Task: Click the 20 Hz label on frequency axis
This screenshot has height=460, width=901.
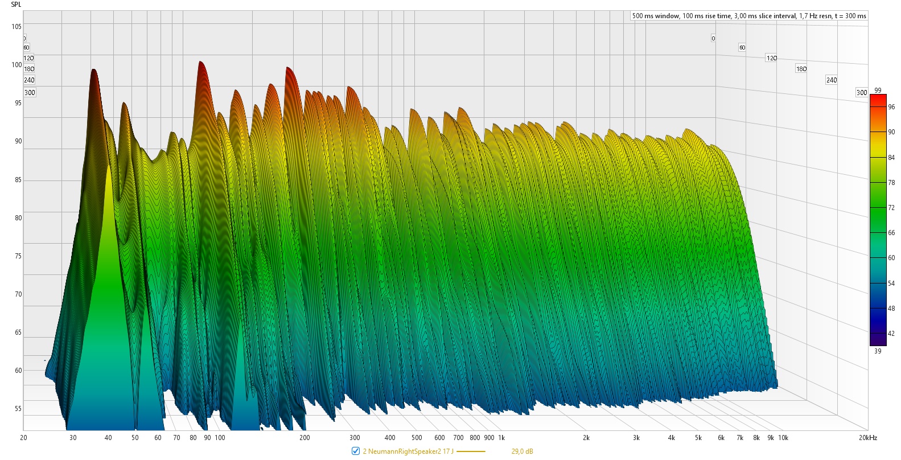Action: 23,438
